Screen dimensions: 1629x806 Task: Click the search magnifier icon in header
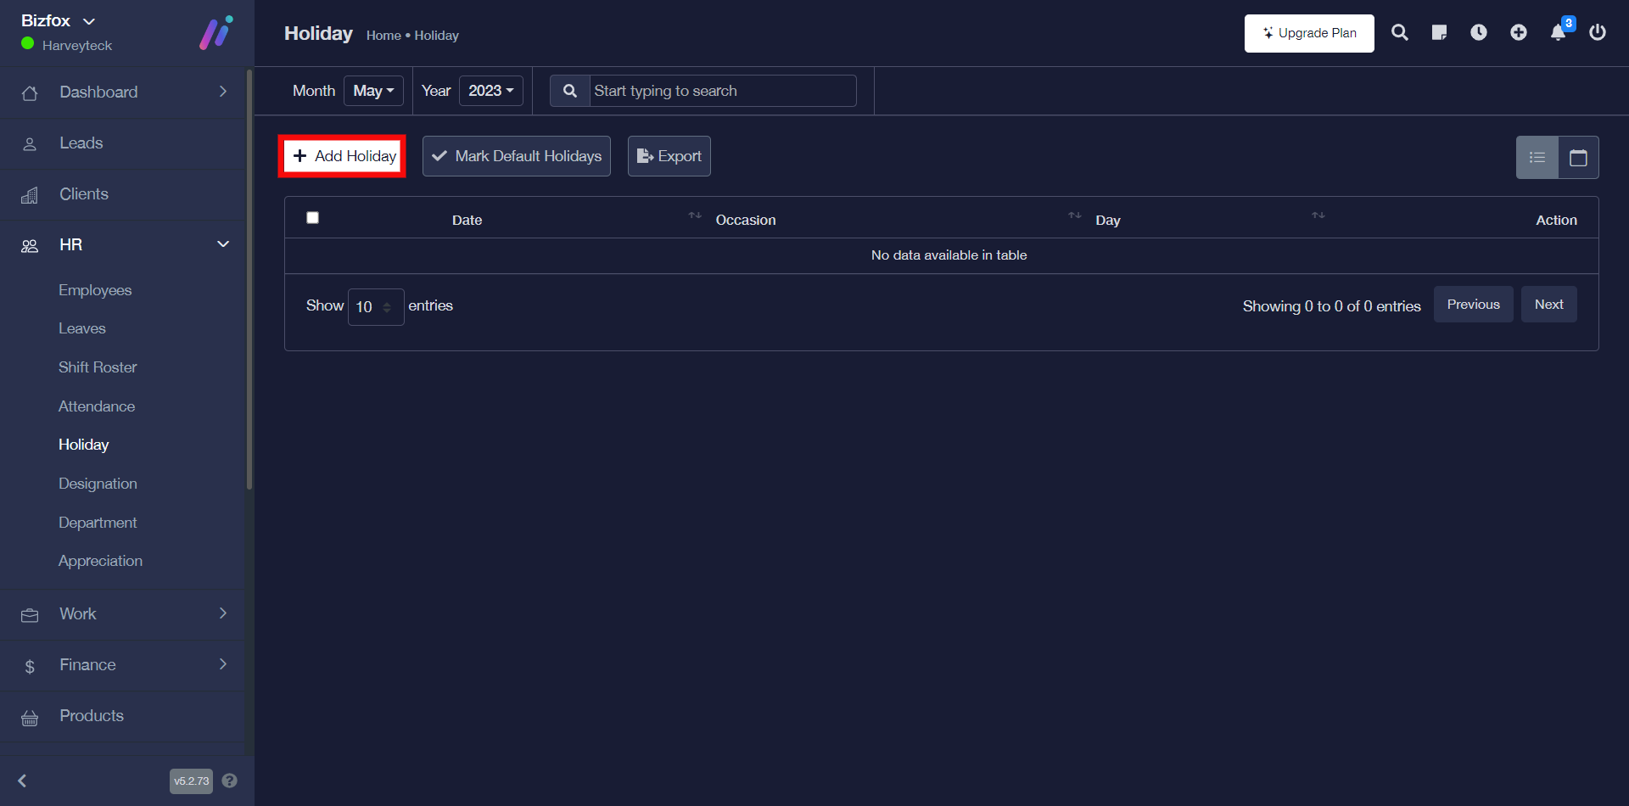(1399, 33)
